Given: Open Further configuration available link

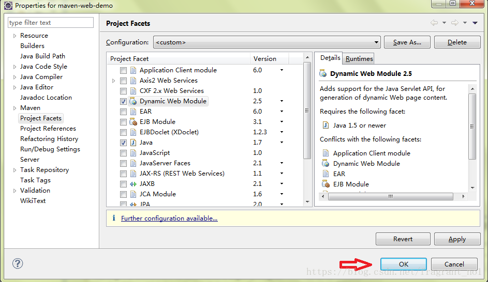Looking at the screenshot, I should coord(169,218).
